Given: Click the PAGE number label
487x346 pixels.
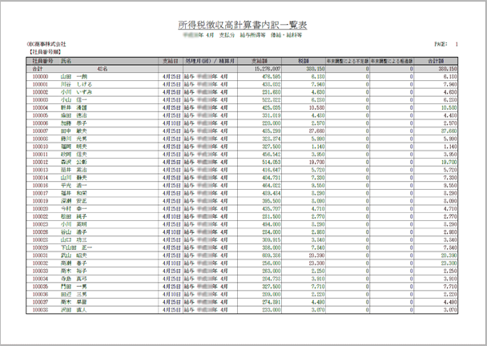Looking at the screenshot, I should [446, 44].
